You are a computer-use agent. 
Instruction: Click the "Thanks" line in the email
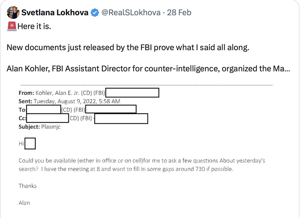[28, 186]
